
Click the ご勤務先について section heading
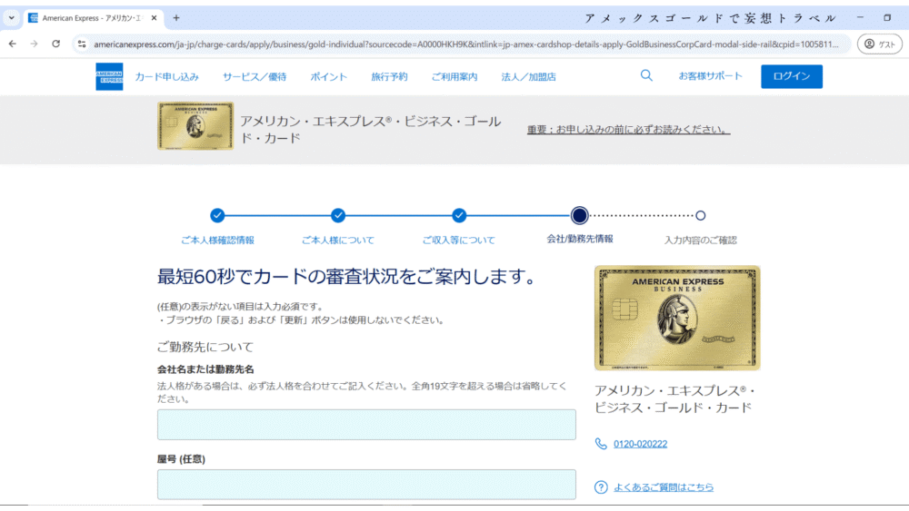click(x=205, y=347)
